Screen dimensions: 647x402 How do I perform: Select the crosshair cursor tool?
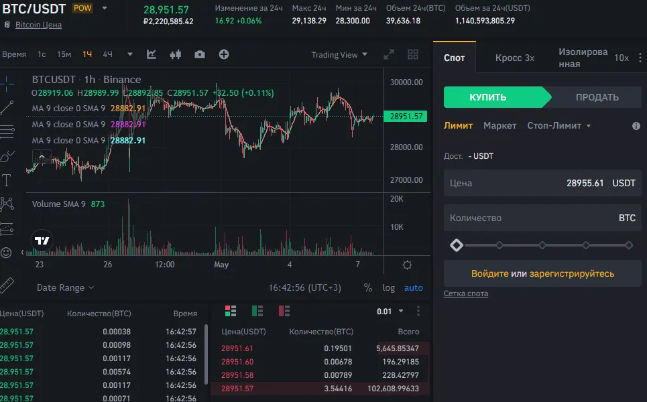[x=7, y=84]
